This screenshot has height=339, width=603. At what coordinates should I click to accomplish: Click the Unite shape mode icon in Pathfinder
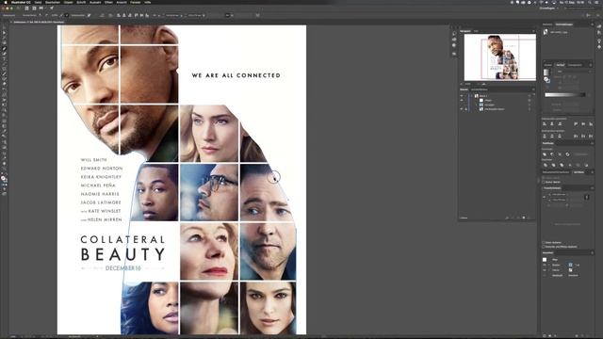pos(545,154)
